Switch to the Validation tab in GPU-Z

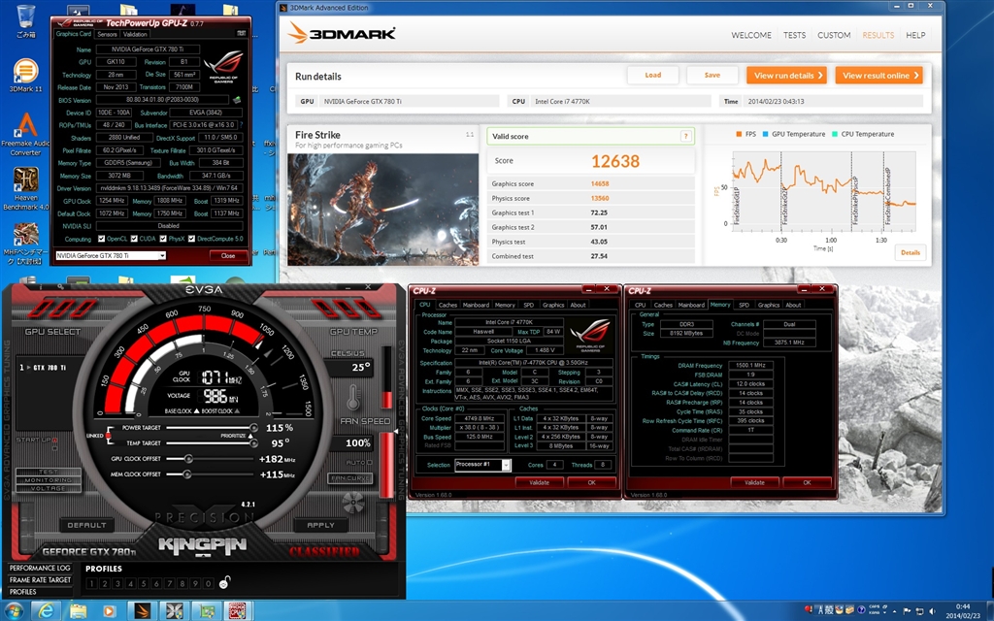click(135, 34)
